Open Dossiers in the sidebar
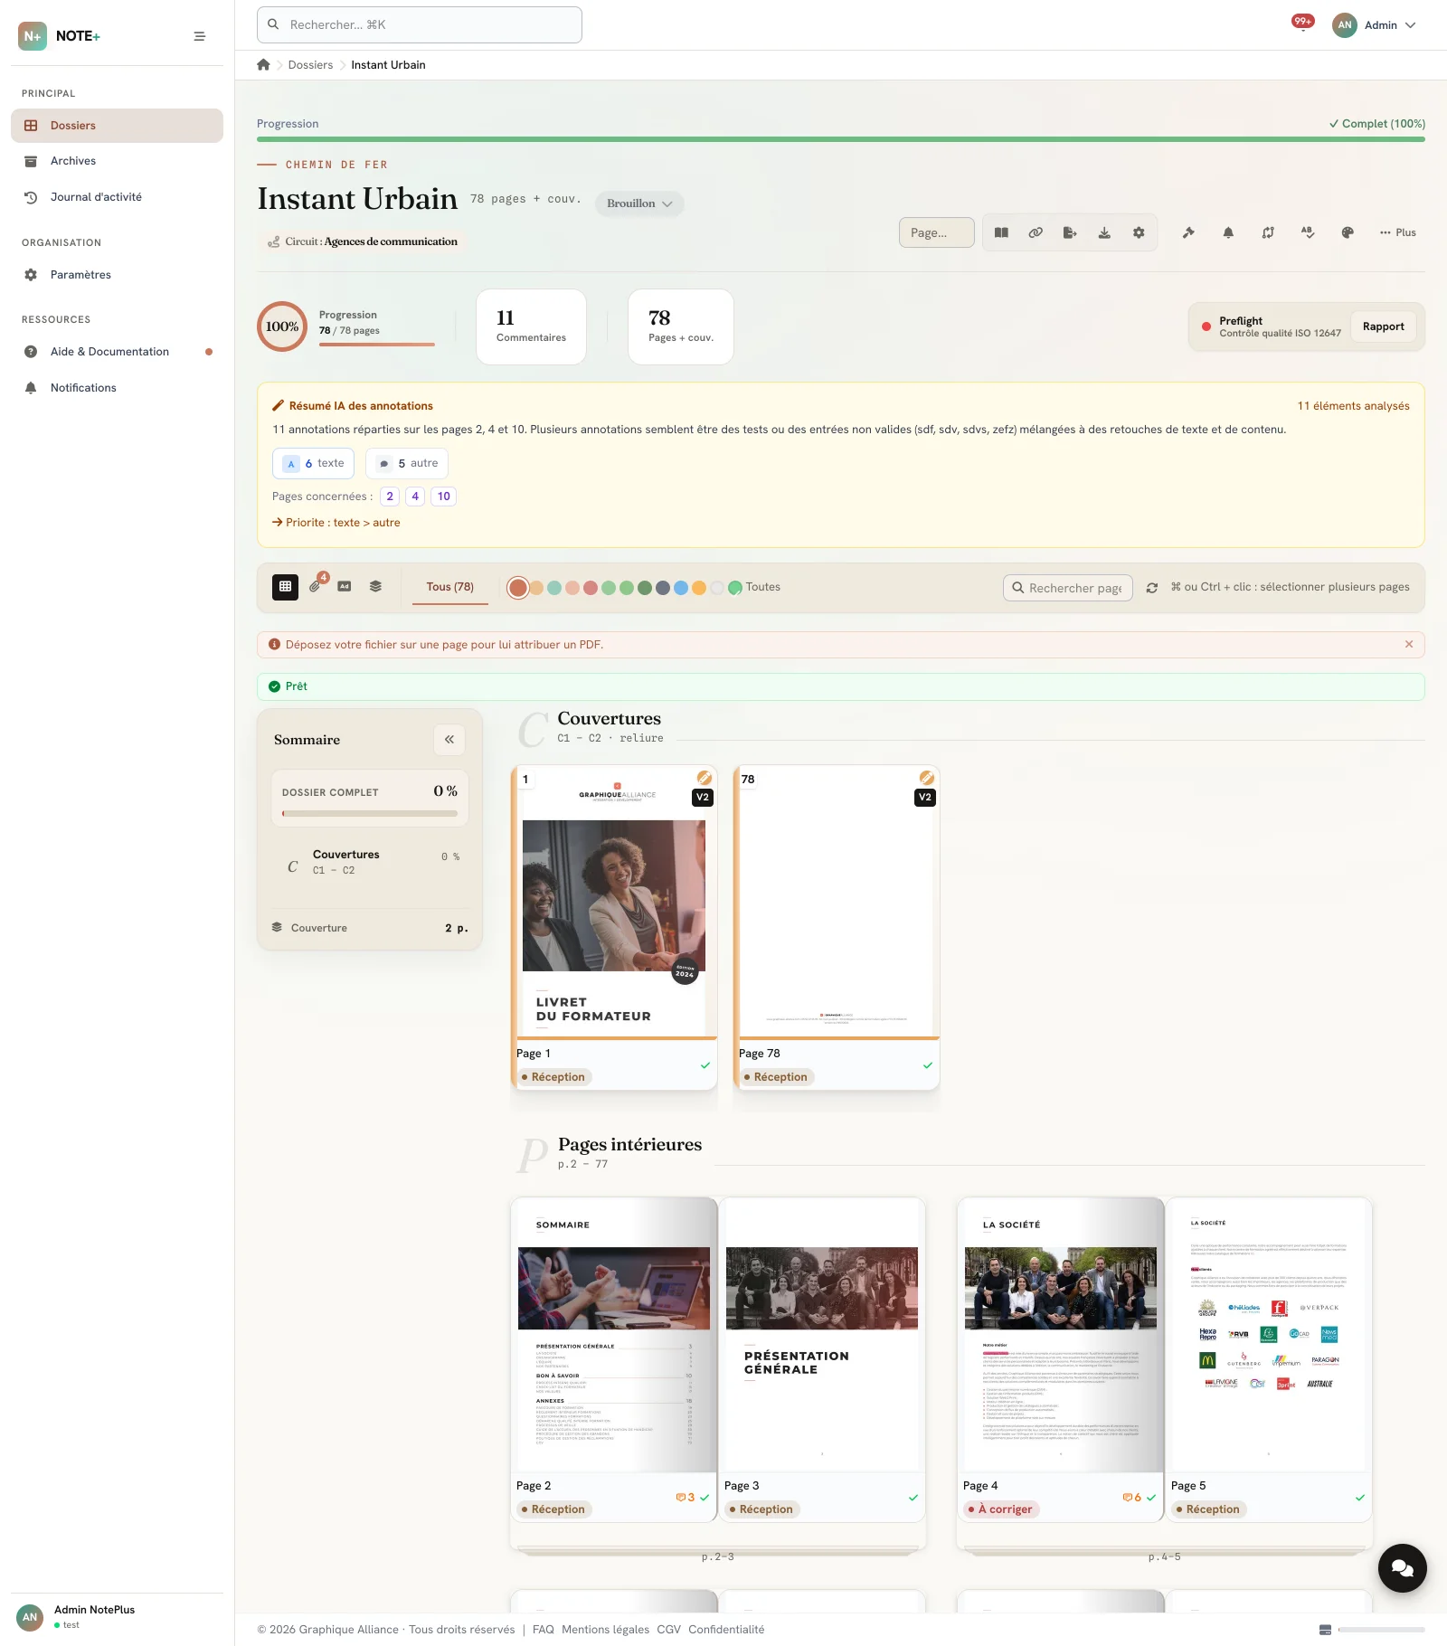 117,126
